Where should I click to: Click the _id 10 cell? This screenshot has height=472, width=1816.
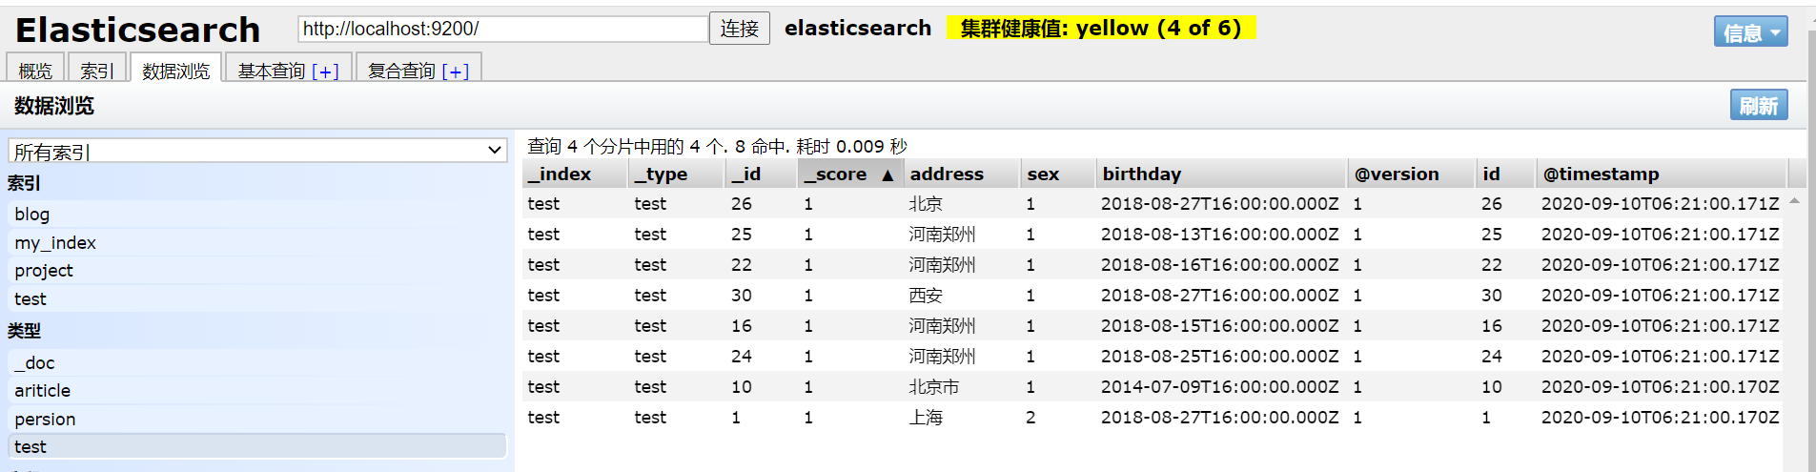[x=742, y=387]
